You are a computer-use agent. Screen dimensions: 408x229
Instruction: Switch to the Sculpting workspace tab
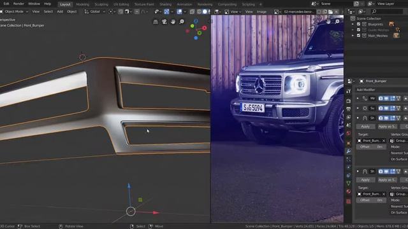101,4
